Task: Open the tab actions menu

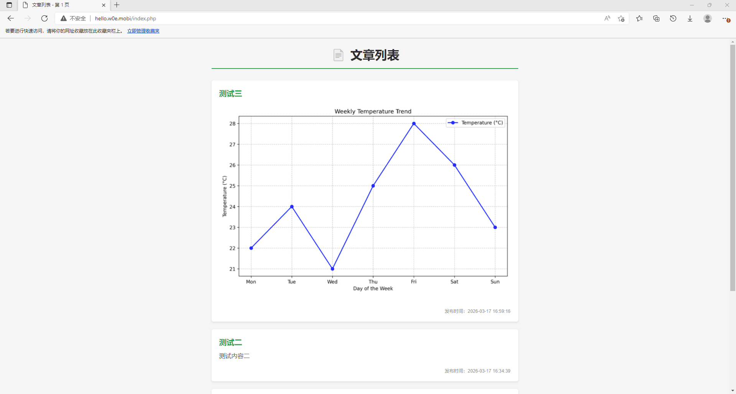Action: (9, 5)
